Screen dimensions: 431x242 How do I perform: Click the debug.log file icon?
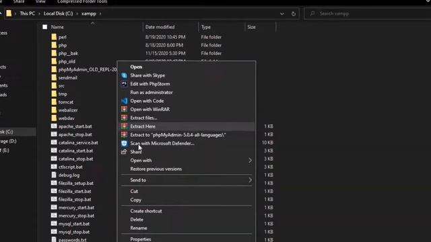tap(54, 175)
